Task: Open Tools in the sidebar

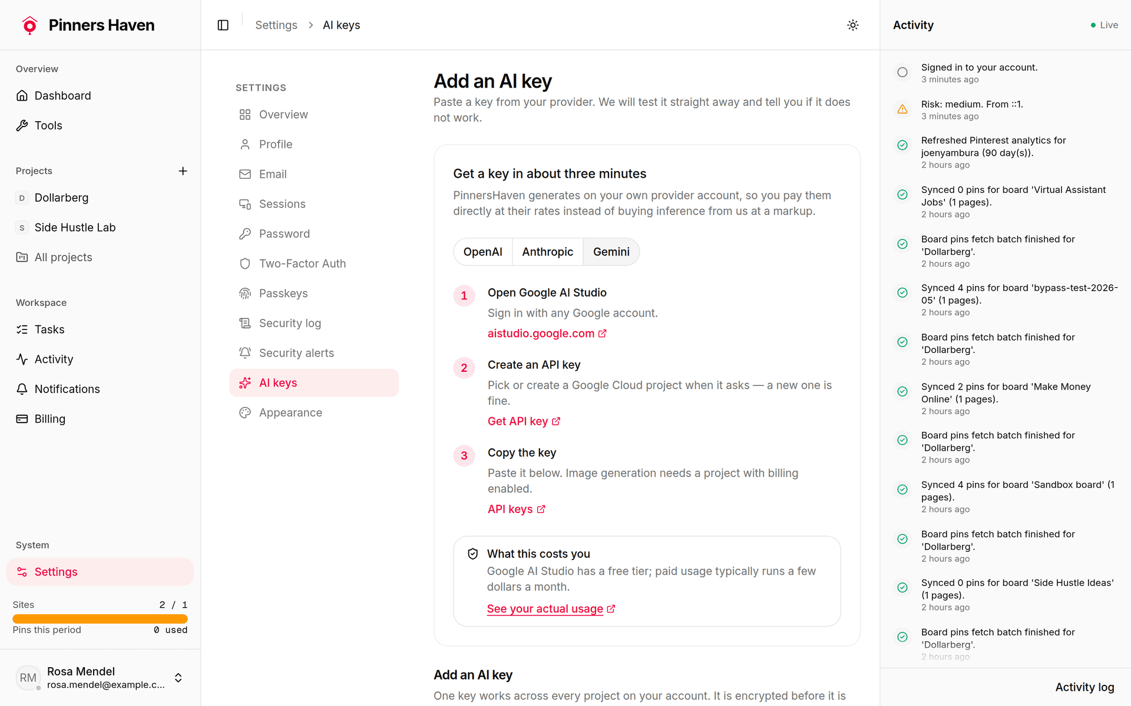Action: 100,125
